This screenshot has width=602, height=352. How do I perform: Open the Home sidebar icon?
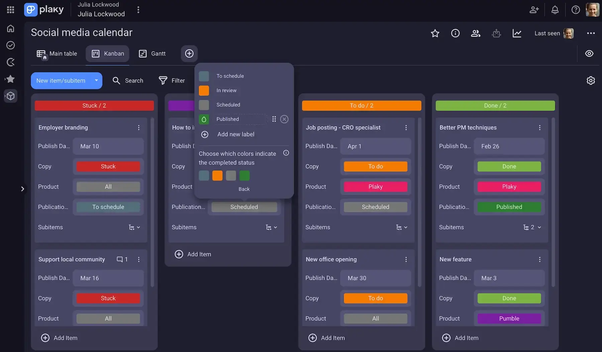pyautogui.click(x=10, y=28)
